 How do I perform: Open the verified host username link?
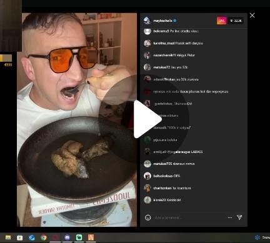[x=162, y=21]
